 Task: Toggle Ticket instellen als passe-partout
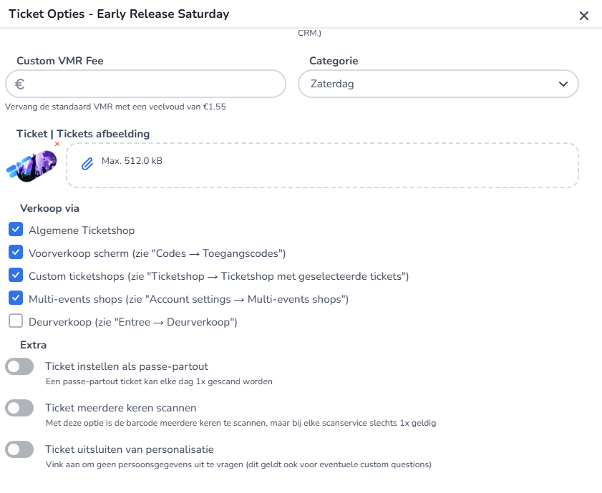(x=19, y=367)
